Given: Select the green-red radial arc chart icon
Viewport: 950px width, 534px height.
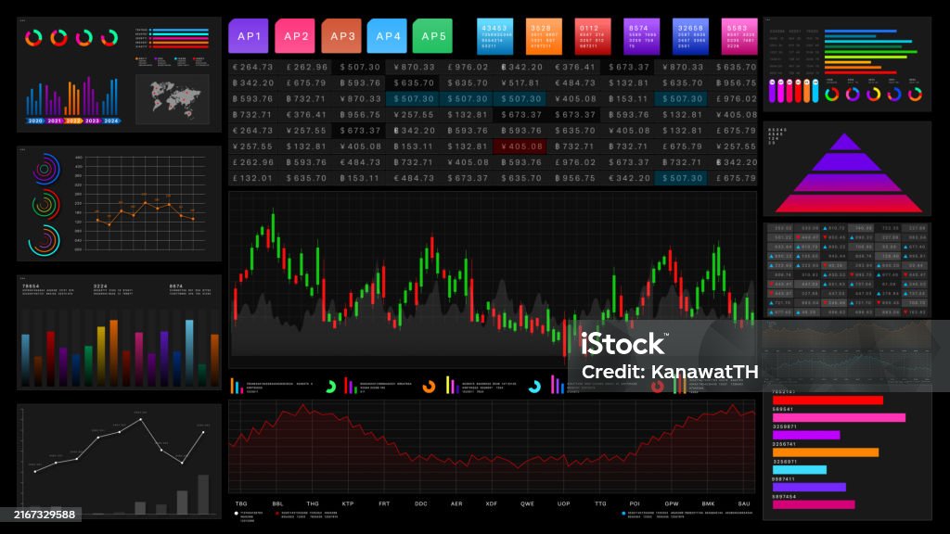Looking at the screenshot, I should (45, 205).
